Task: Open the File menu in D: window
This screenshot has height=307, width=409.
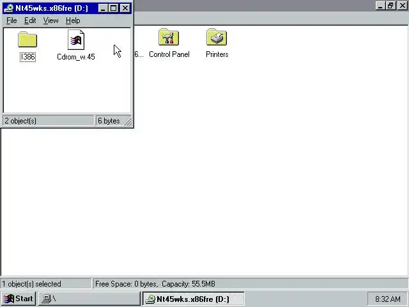Action: click(x=12, y=20)
